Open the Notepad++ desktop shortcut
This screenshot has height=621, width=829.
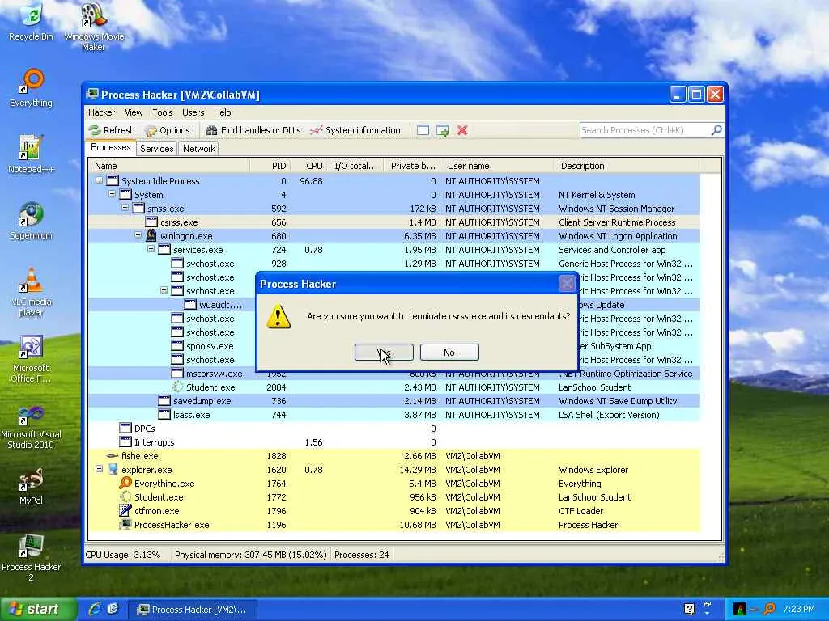tap(32, 154)
